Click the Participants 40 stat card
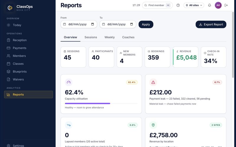Viewport: 236px width, 147px height. tap(101, 57)
